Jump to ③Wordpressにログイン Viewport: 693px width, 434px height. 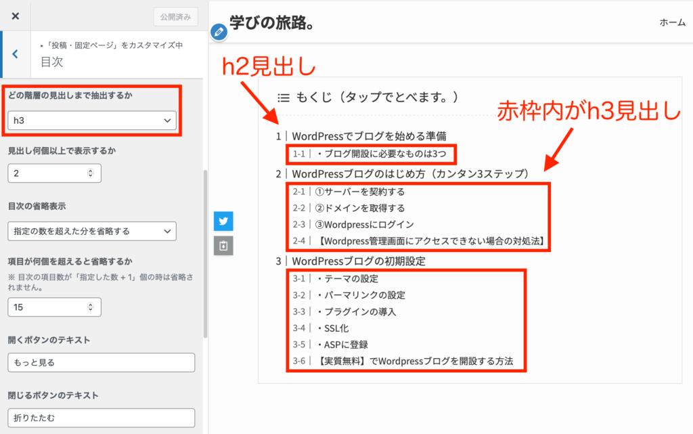click(x=365, y=225)
